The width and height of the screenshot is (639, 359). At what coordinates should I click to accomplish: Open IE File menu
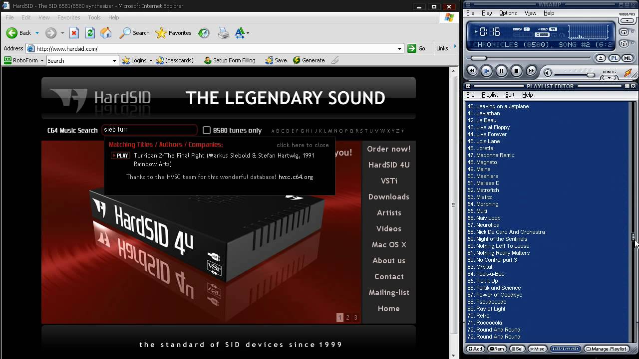[x=9, y=17]
